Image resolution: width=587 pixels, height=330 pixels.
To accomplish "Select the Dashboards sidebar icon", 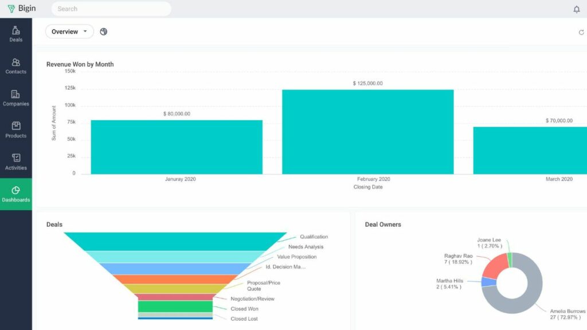I will coord(15,192).
